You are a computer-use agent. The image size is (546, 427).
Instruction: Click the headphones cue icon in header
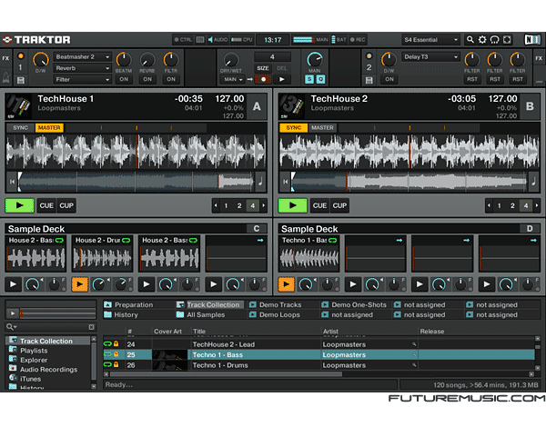click(494, 40)
